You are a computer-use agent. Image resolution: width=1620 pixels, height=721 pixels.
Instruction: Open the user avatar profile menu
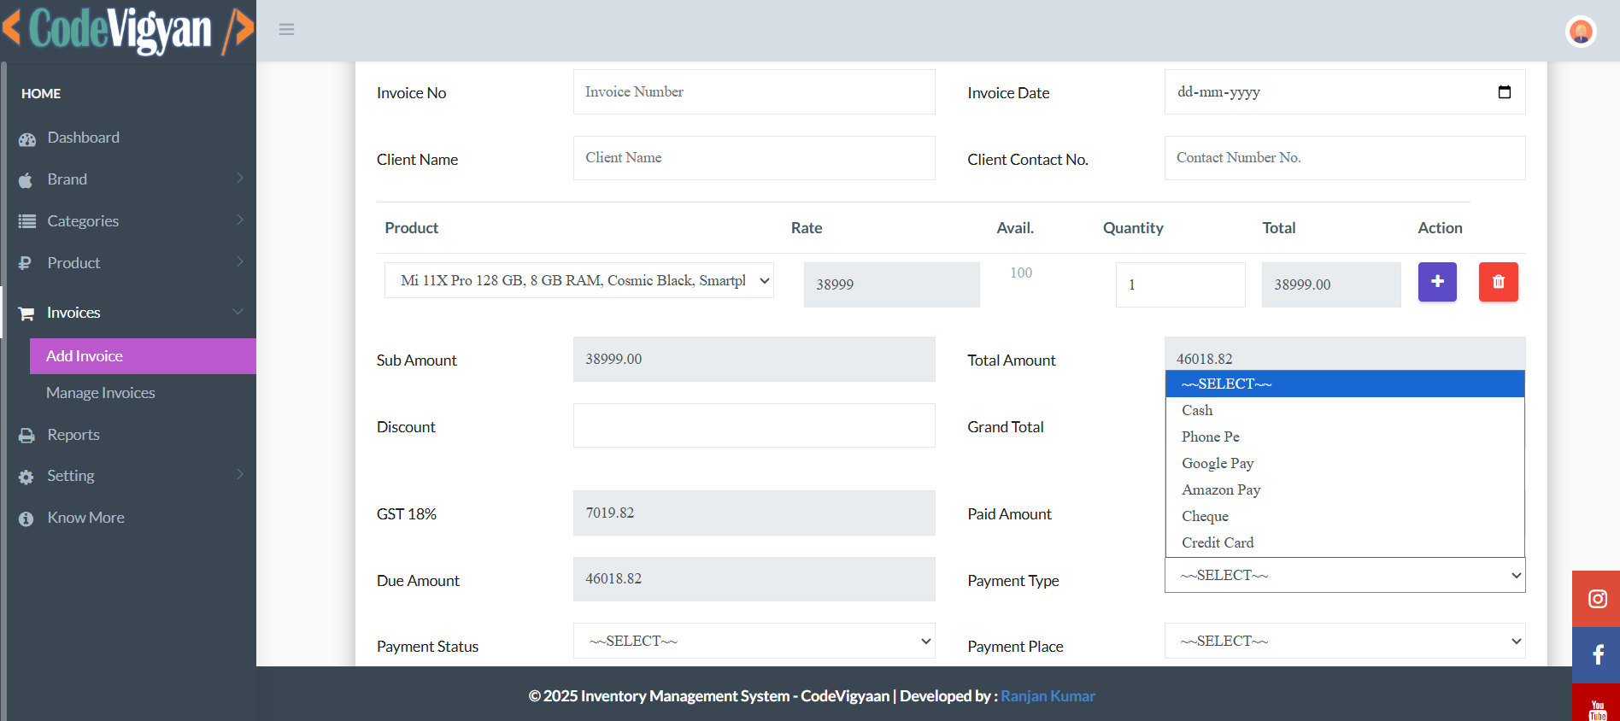click(1581, 32)
